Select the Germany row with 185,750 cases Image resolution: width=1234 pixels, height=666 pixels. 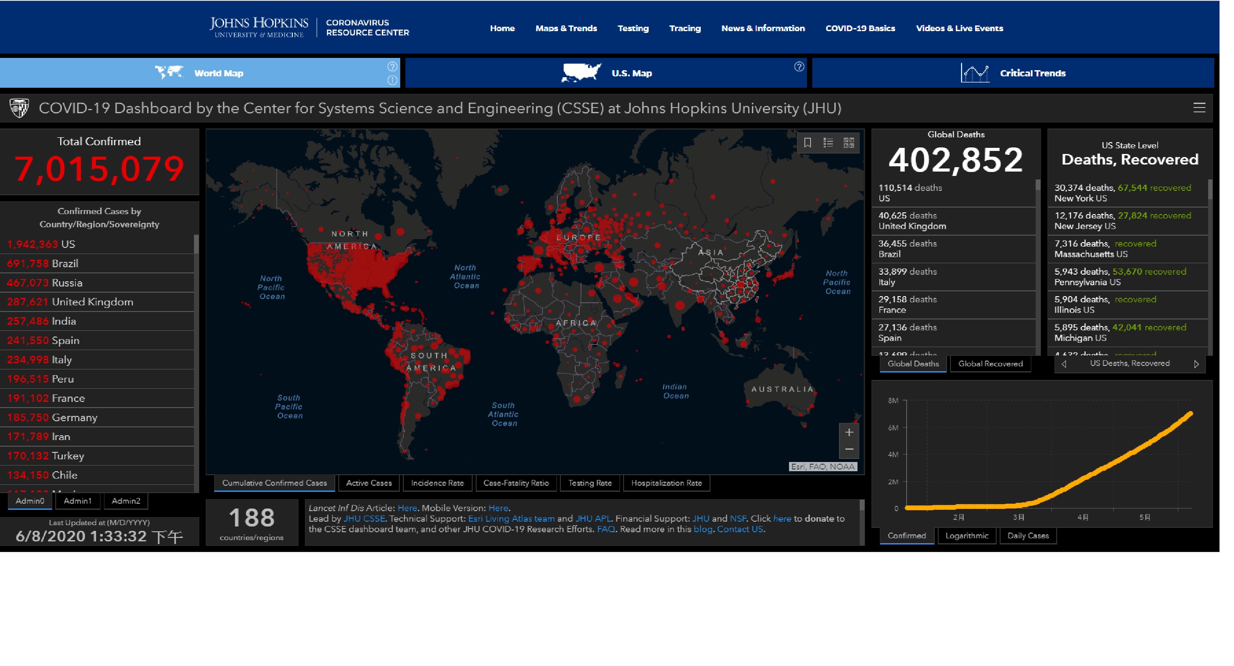(x=97, y=418)
